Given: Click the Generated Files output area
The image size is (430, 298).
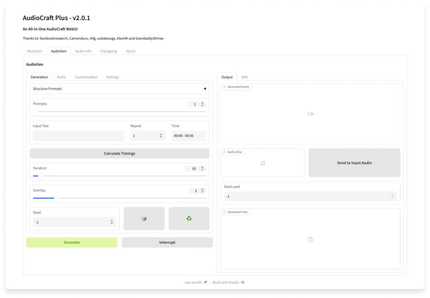Looking at the screenshot, I should (310, 239).
